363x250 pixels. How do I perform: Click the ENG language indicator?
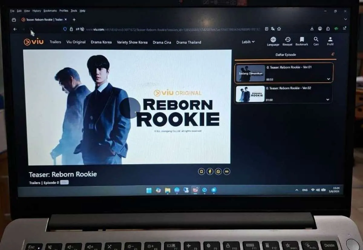click(x=305, y=190)
